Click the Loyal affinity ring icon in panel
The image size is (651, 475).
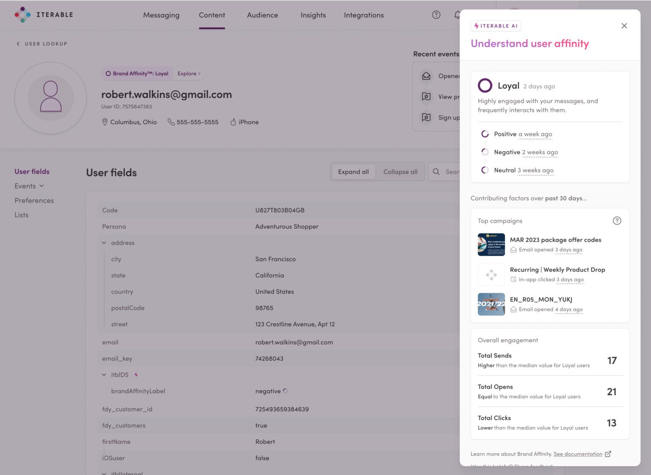coord(485,86)
